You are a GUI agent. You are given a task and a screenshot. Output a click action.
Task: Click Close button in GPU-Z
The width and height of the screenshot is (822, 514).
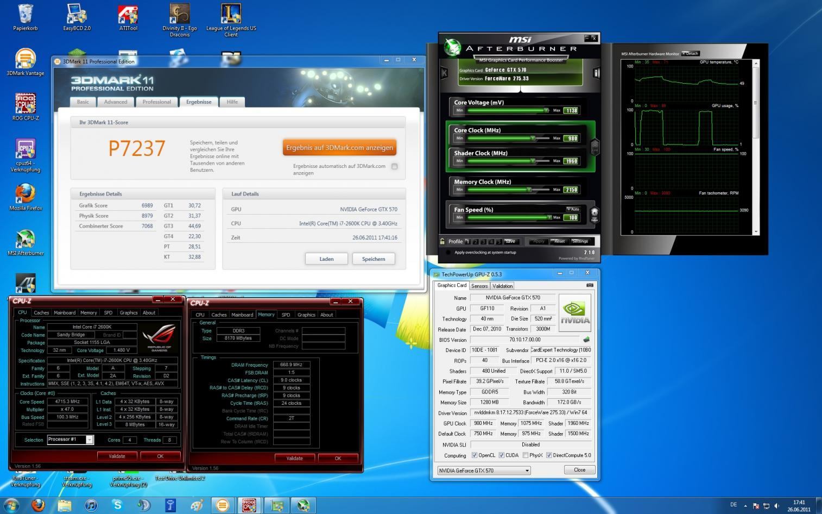[580, 470]
